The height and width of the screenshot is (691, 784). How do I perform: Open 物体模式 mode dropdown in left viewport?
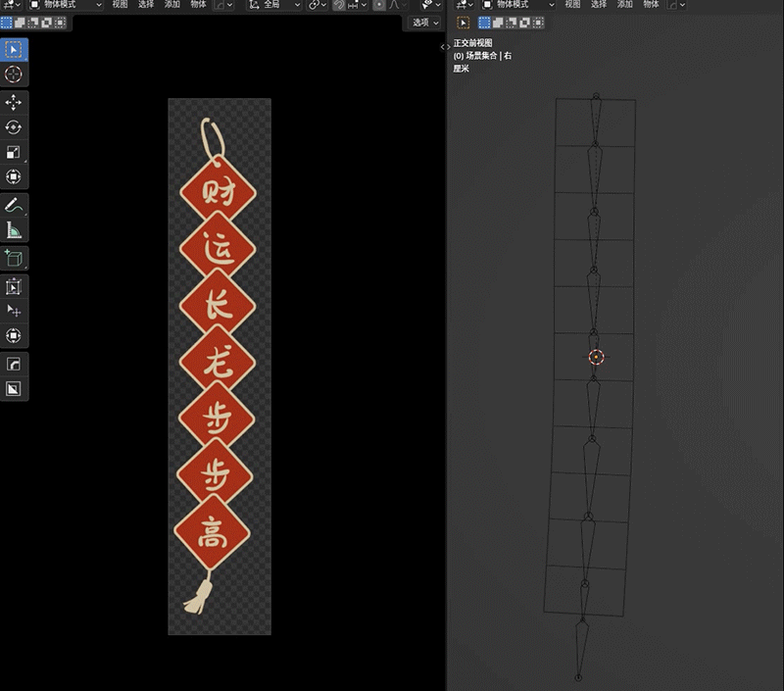click(65, 5)
